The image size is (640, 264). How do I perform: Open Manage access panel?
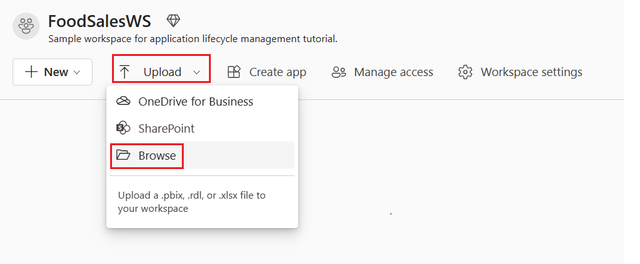(393, 72)
